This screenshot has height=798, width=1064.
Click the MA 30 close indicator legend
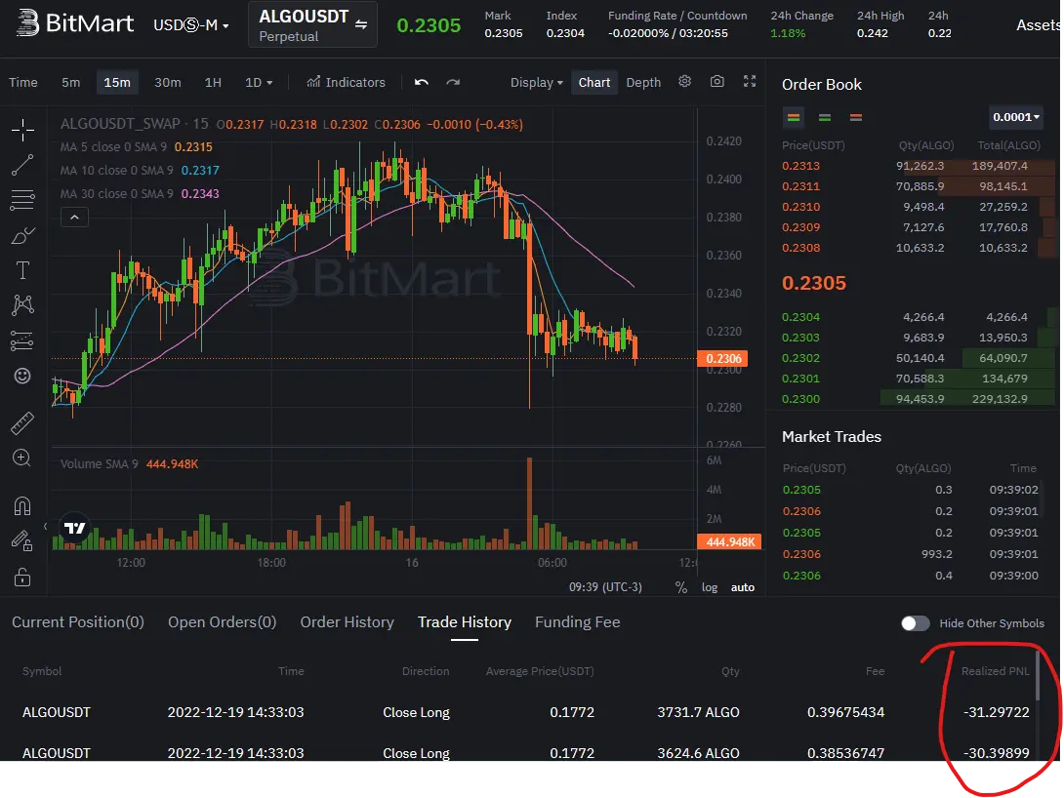(x=140, y=194)
